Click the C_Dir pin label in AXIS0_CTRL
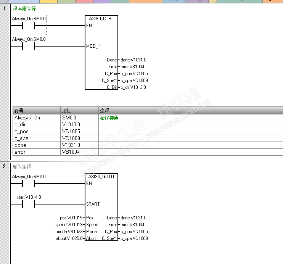 point(112,87)
